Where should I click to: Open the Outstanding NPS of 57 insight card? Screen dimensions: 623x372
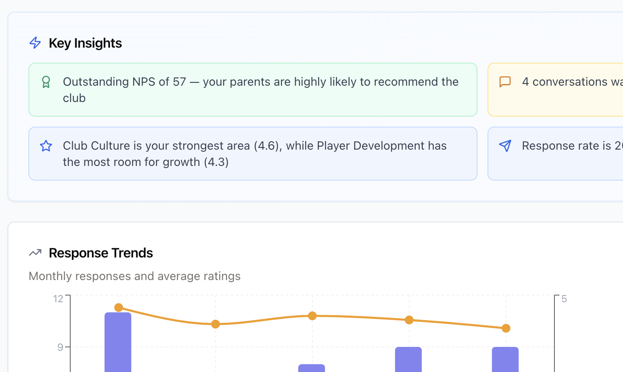coord(253,89)
